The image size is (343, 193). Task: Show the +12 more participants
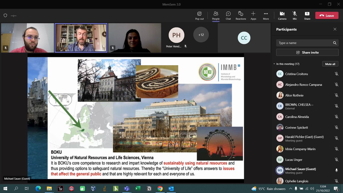[201, 35]
